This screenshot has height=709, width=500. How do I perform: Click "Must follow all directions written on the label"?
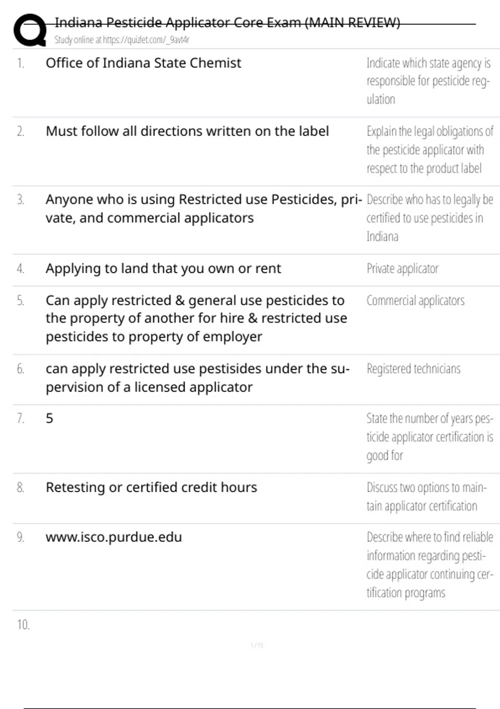tap(187, 131)
